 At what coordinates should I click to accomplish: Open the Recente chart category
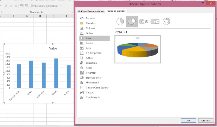click(94, 18)
